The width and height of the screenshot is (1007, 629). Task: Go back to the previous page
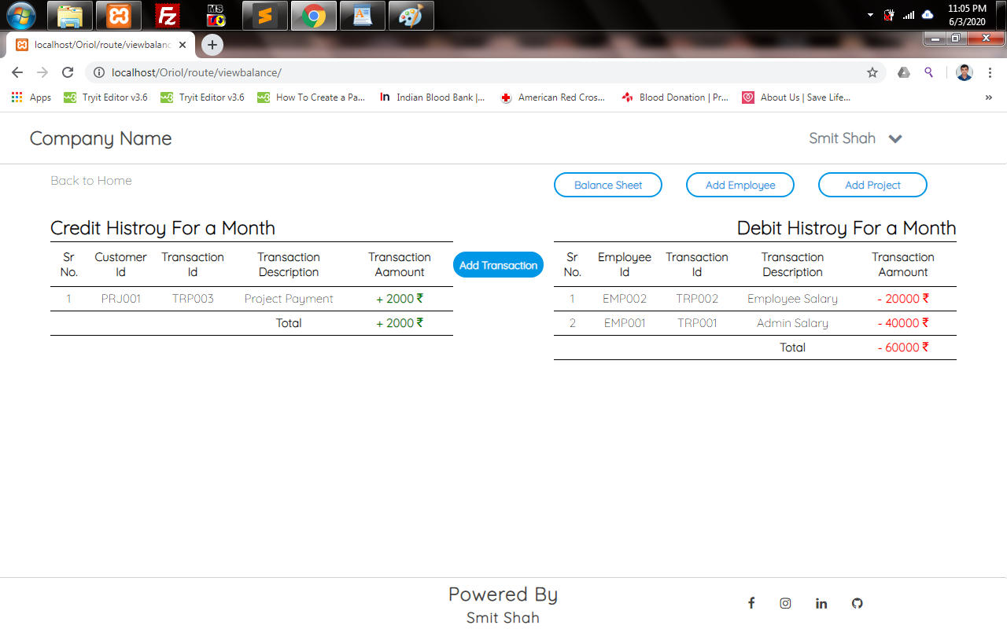tap(17, 72)
